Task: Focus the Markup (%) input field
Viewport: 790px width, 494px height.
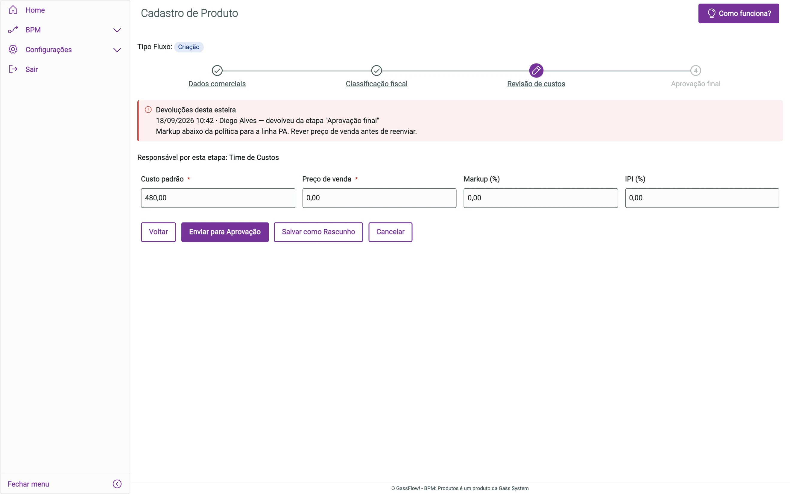Action: (x=541, y=198)
